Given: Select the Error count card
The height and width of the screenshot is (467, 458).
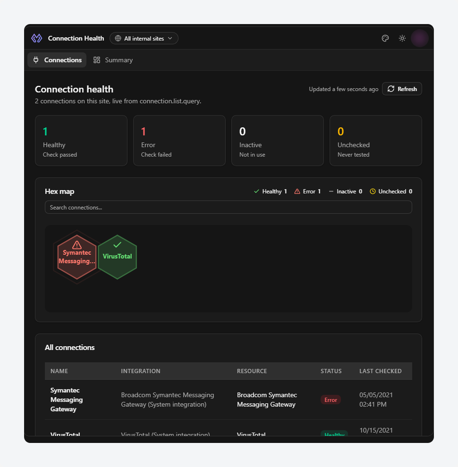Looking at the screenshot, I should pyautogui.click(x=179, y=141).
